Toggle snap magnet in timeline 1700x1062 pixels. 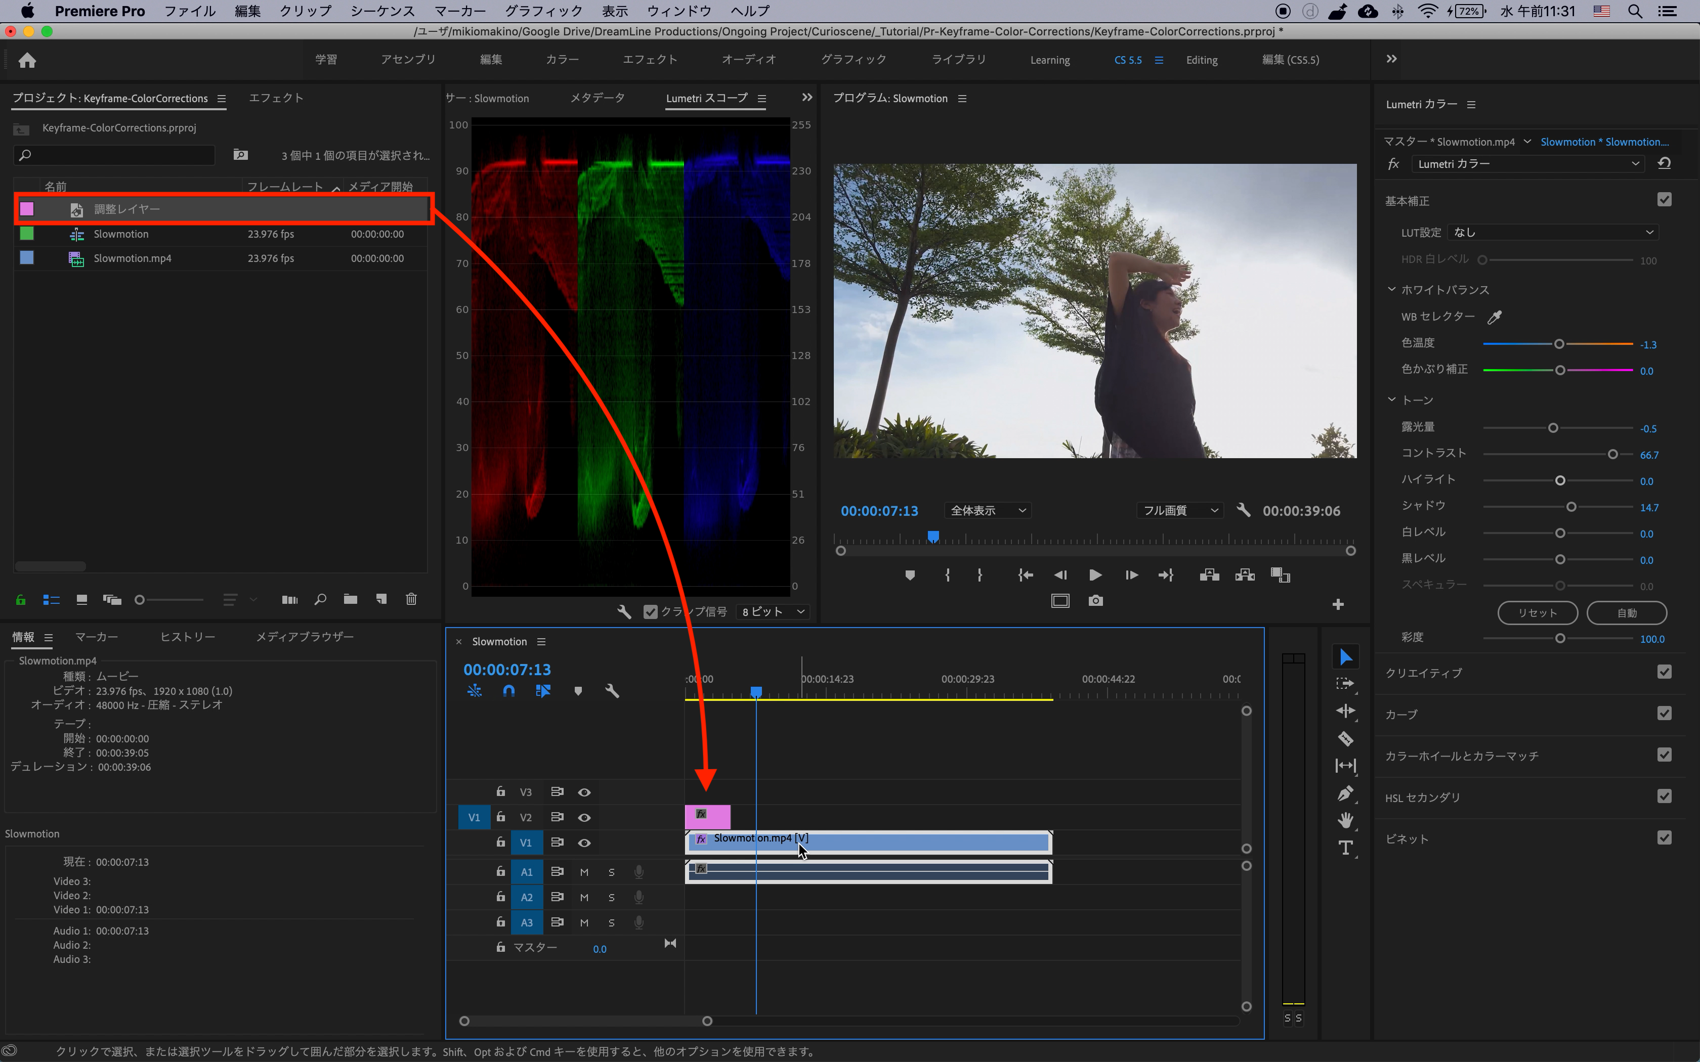(x=508, y=691)
